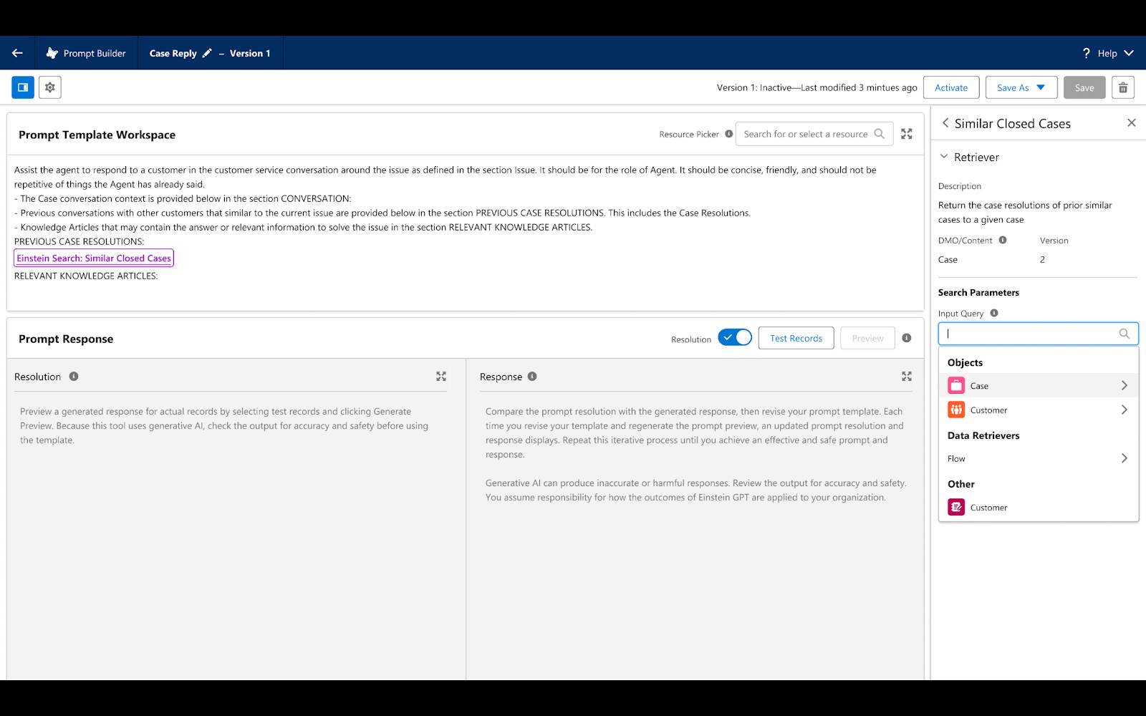
Task: Show Input Query info icon
Action: tap(994, 314)
